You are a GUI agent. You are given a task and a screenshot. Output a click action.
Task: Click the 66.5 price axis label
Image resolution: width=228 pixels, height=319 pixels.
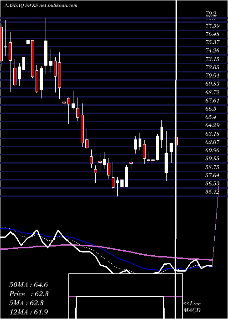211,109
